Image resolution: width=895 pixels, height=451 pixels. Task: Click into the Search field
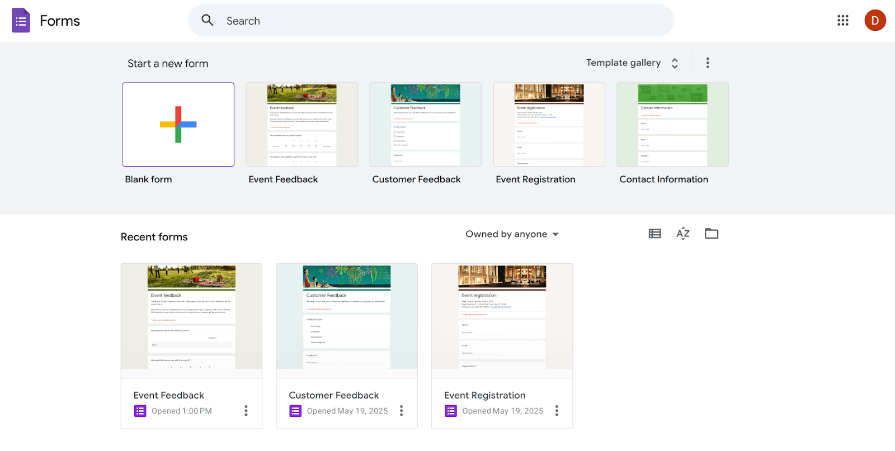click(x=436, y=21)
